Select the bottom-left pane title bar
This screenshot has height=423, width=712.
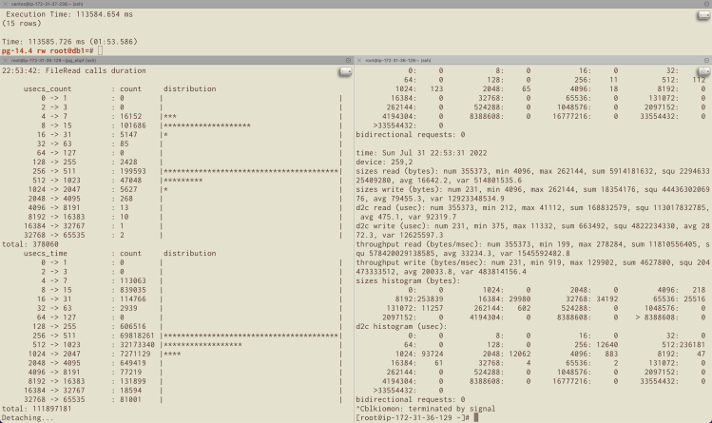(190, 60)
